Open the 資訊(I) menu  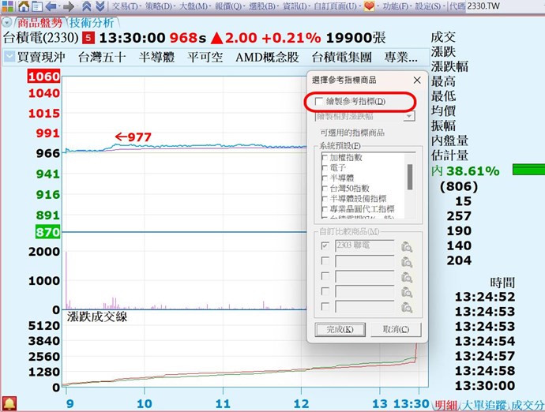(x=295, y=6)
